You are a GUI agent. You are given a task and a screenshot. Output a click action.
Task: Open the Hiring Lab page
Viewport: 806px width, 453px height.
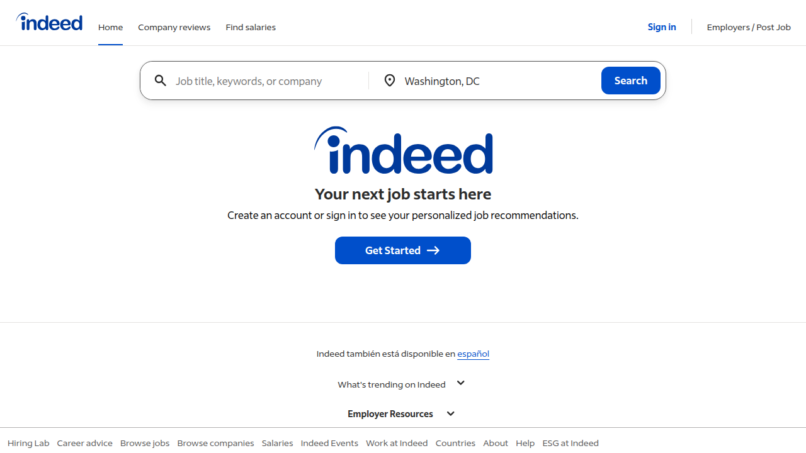pos(28,443)
